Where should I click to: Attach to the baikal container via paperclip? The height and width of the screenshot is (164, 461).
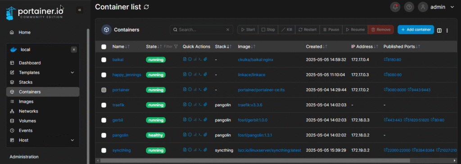point(205,59)
